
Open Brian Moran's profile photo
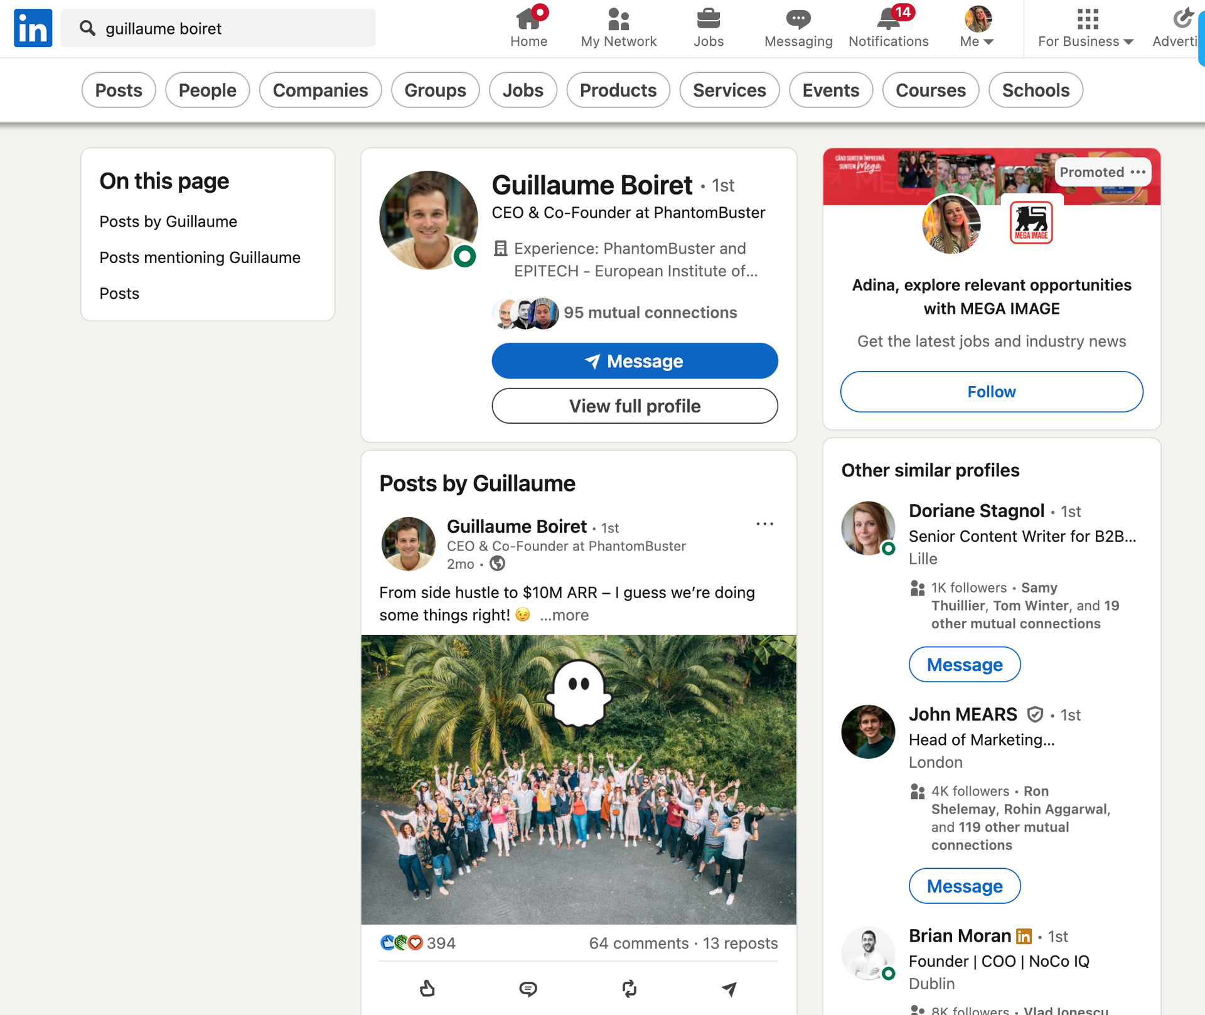(x=869, y=953)
